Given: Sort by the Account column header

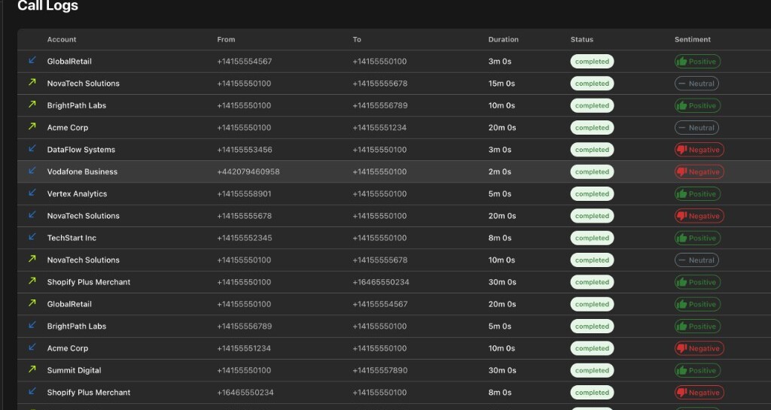Looking at the screenshot, I should tap(62, 39).
